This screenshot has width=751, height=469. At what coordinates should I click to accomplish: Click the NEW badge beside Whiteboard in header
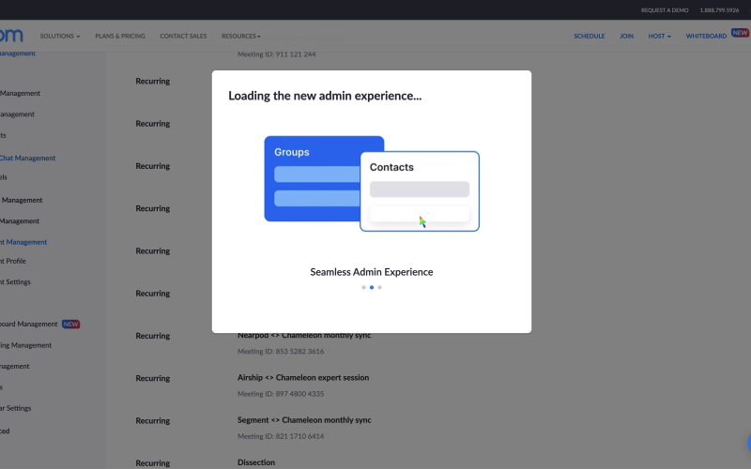740,33
